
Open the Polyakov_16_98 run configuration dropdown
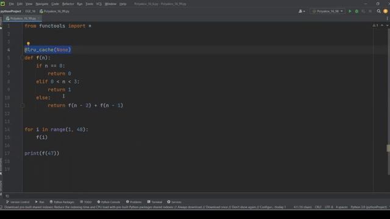click(x=328, y=11)
